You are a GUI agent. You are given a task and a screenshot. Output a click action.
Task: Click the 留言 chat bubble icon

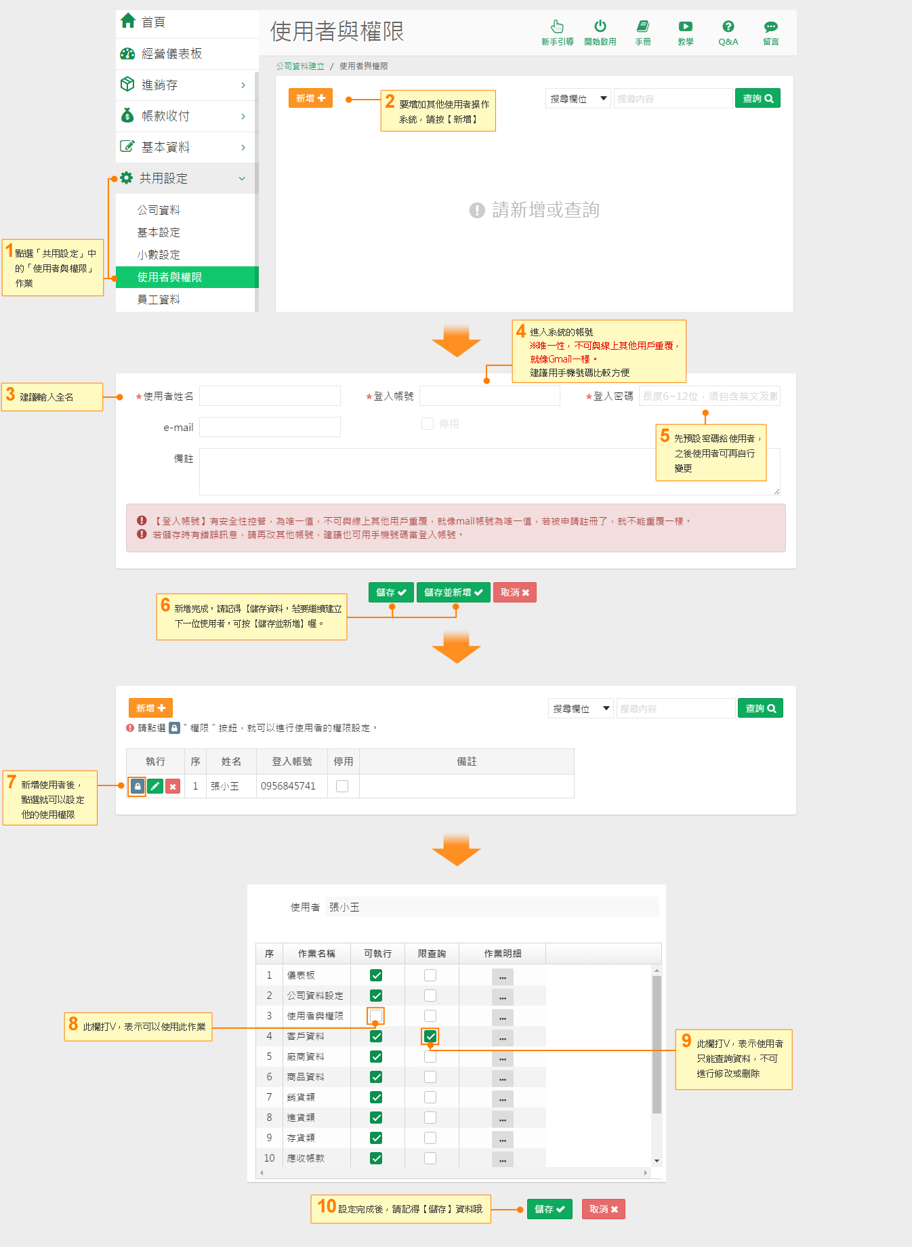[770, 27]
